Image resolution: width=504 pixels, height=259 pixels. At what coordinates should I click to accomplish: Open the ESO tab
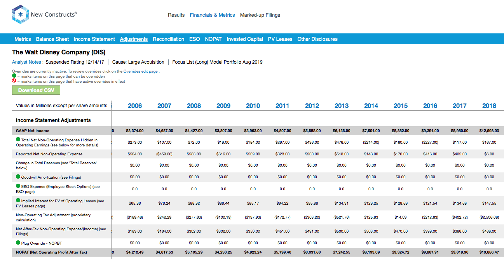pos(194,39)
